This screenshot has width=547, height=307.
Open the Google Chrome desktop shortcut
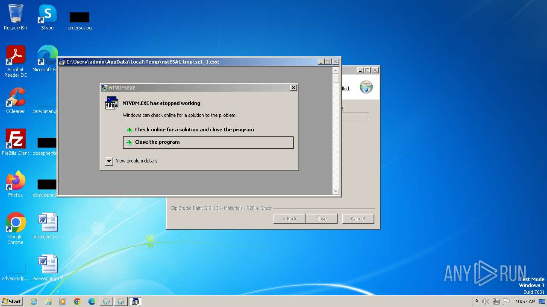(15, 229)
